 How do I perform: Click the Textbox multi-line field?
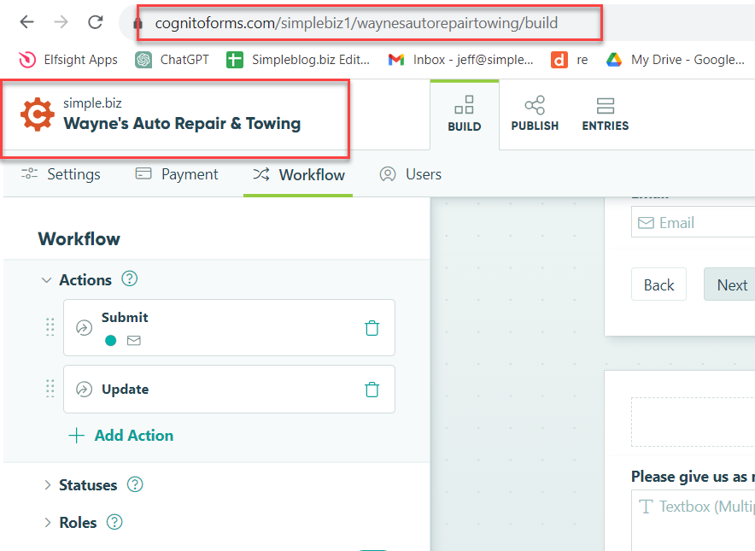coord(693,520)
